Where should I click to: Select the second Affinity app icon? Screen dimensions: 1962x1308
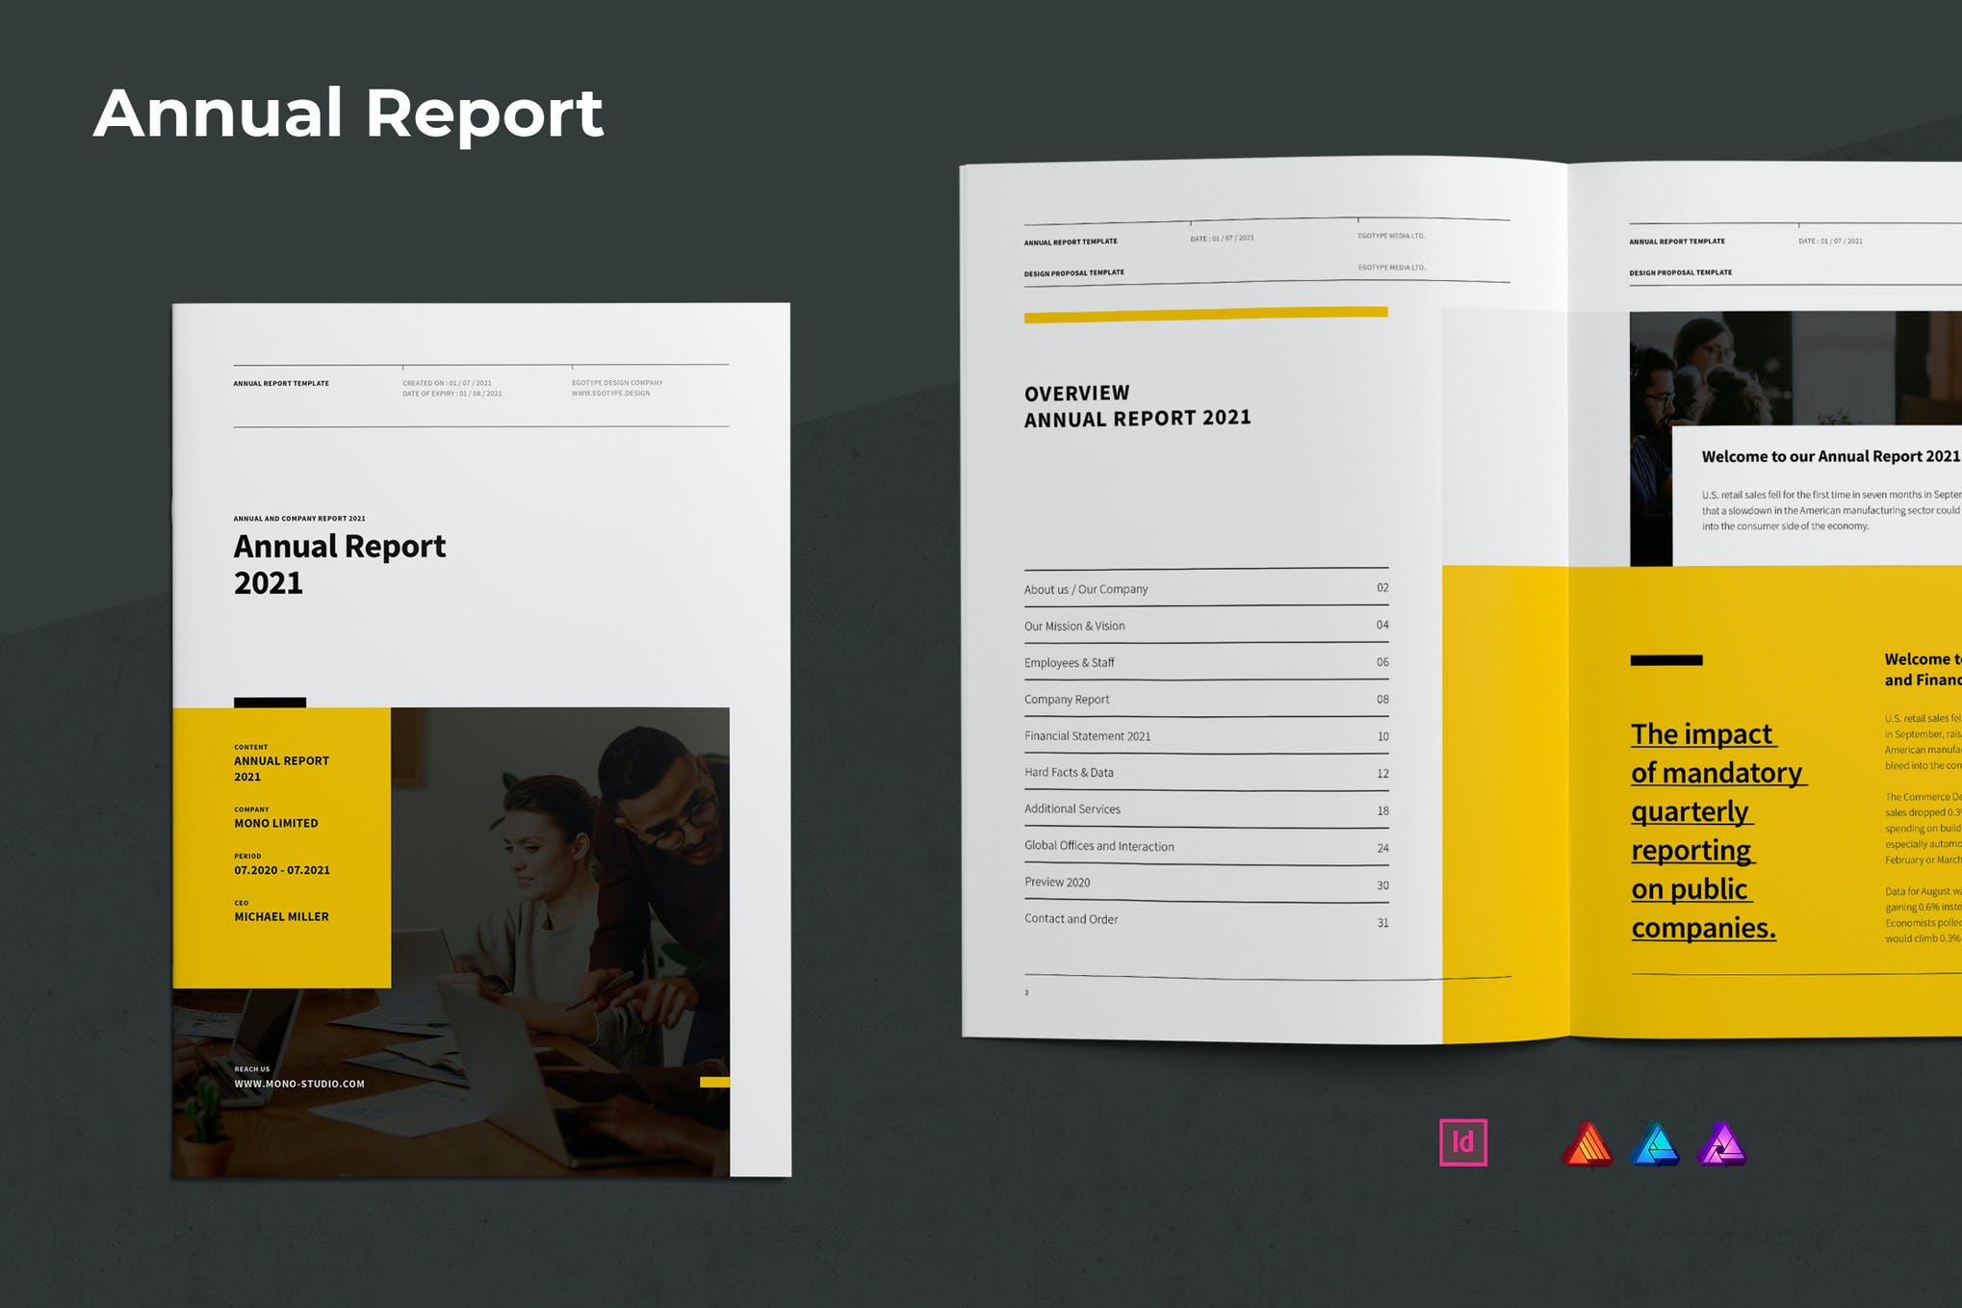click(x=1654, y=1141)
